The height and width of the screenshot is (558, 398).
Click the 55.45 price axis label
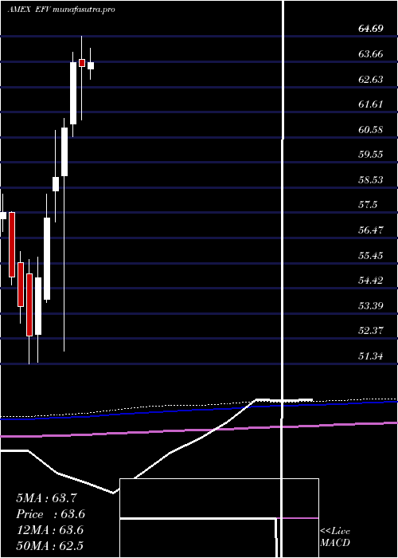(371, 256)
